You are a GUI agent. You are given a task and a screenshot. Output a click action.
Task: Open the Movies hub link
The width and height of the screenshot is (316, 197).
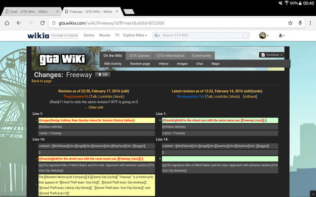click(x=105, y=35)
